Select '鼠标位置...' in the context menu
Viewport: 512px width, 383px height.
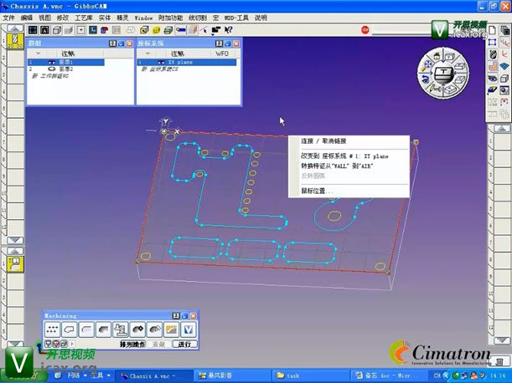click(316, 191)
